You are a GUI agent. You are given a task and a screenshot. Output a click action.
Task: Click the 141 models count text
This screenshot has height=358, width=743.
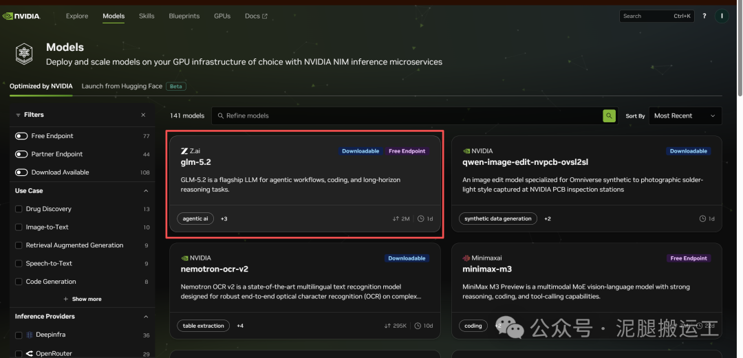pyautogui.click(x=187, y=115)
